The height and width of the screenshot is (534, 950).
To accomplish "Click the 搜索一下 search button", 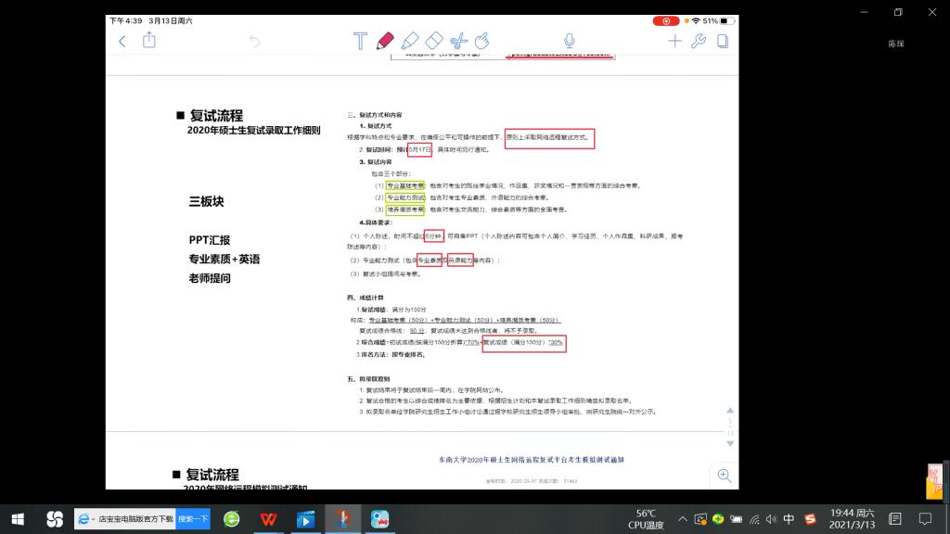I will click(193, 519).
